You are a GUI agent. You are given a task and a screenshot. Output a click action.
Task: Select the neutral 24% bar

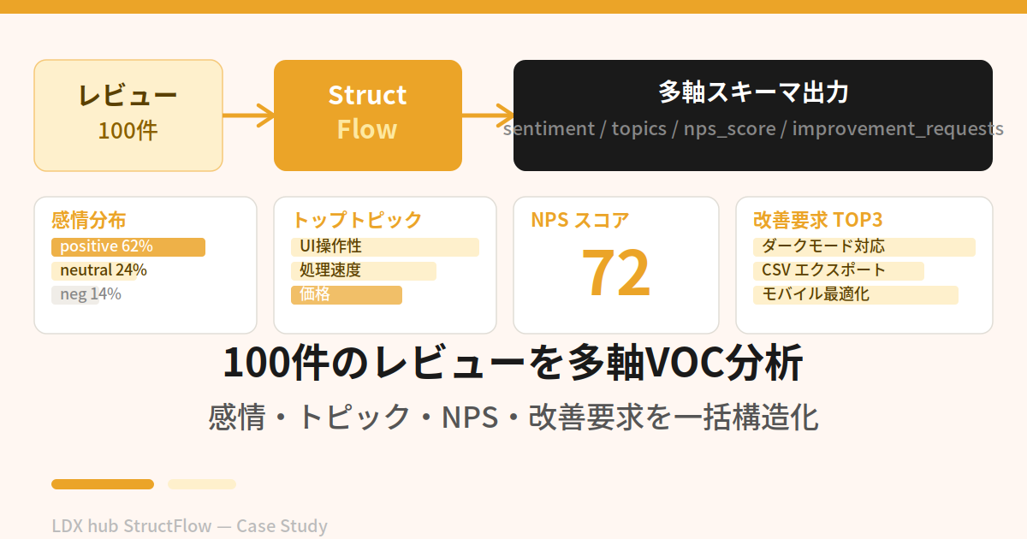pyautogui.click(x=95, y=271)
